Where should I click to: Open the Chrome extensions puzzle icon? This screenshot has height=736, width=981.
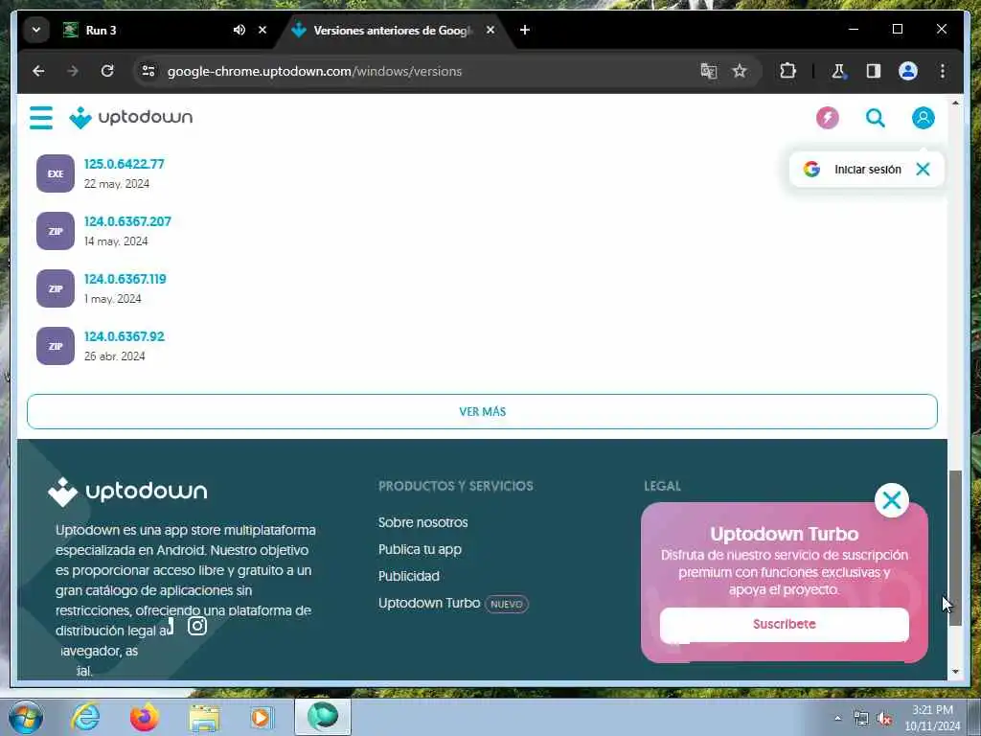pyautogui.click(x=787, y=71)
